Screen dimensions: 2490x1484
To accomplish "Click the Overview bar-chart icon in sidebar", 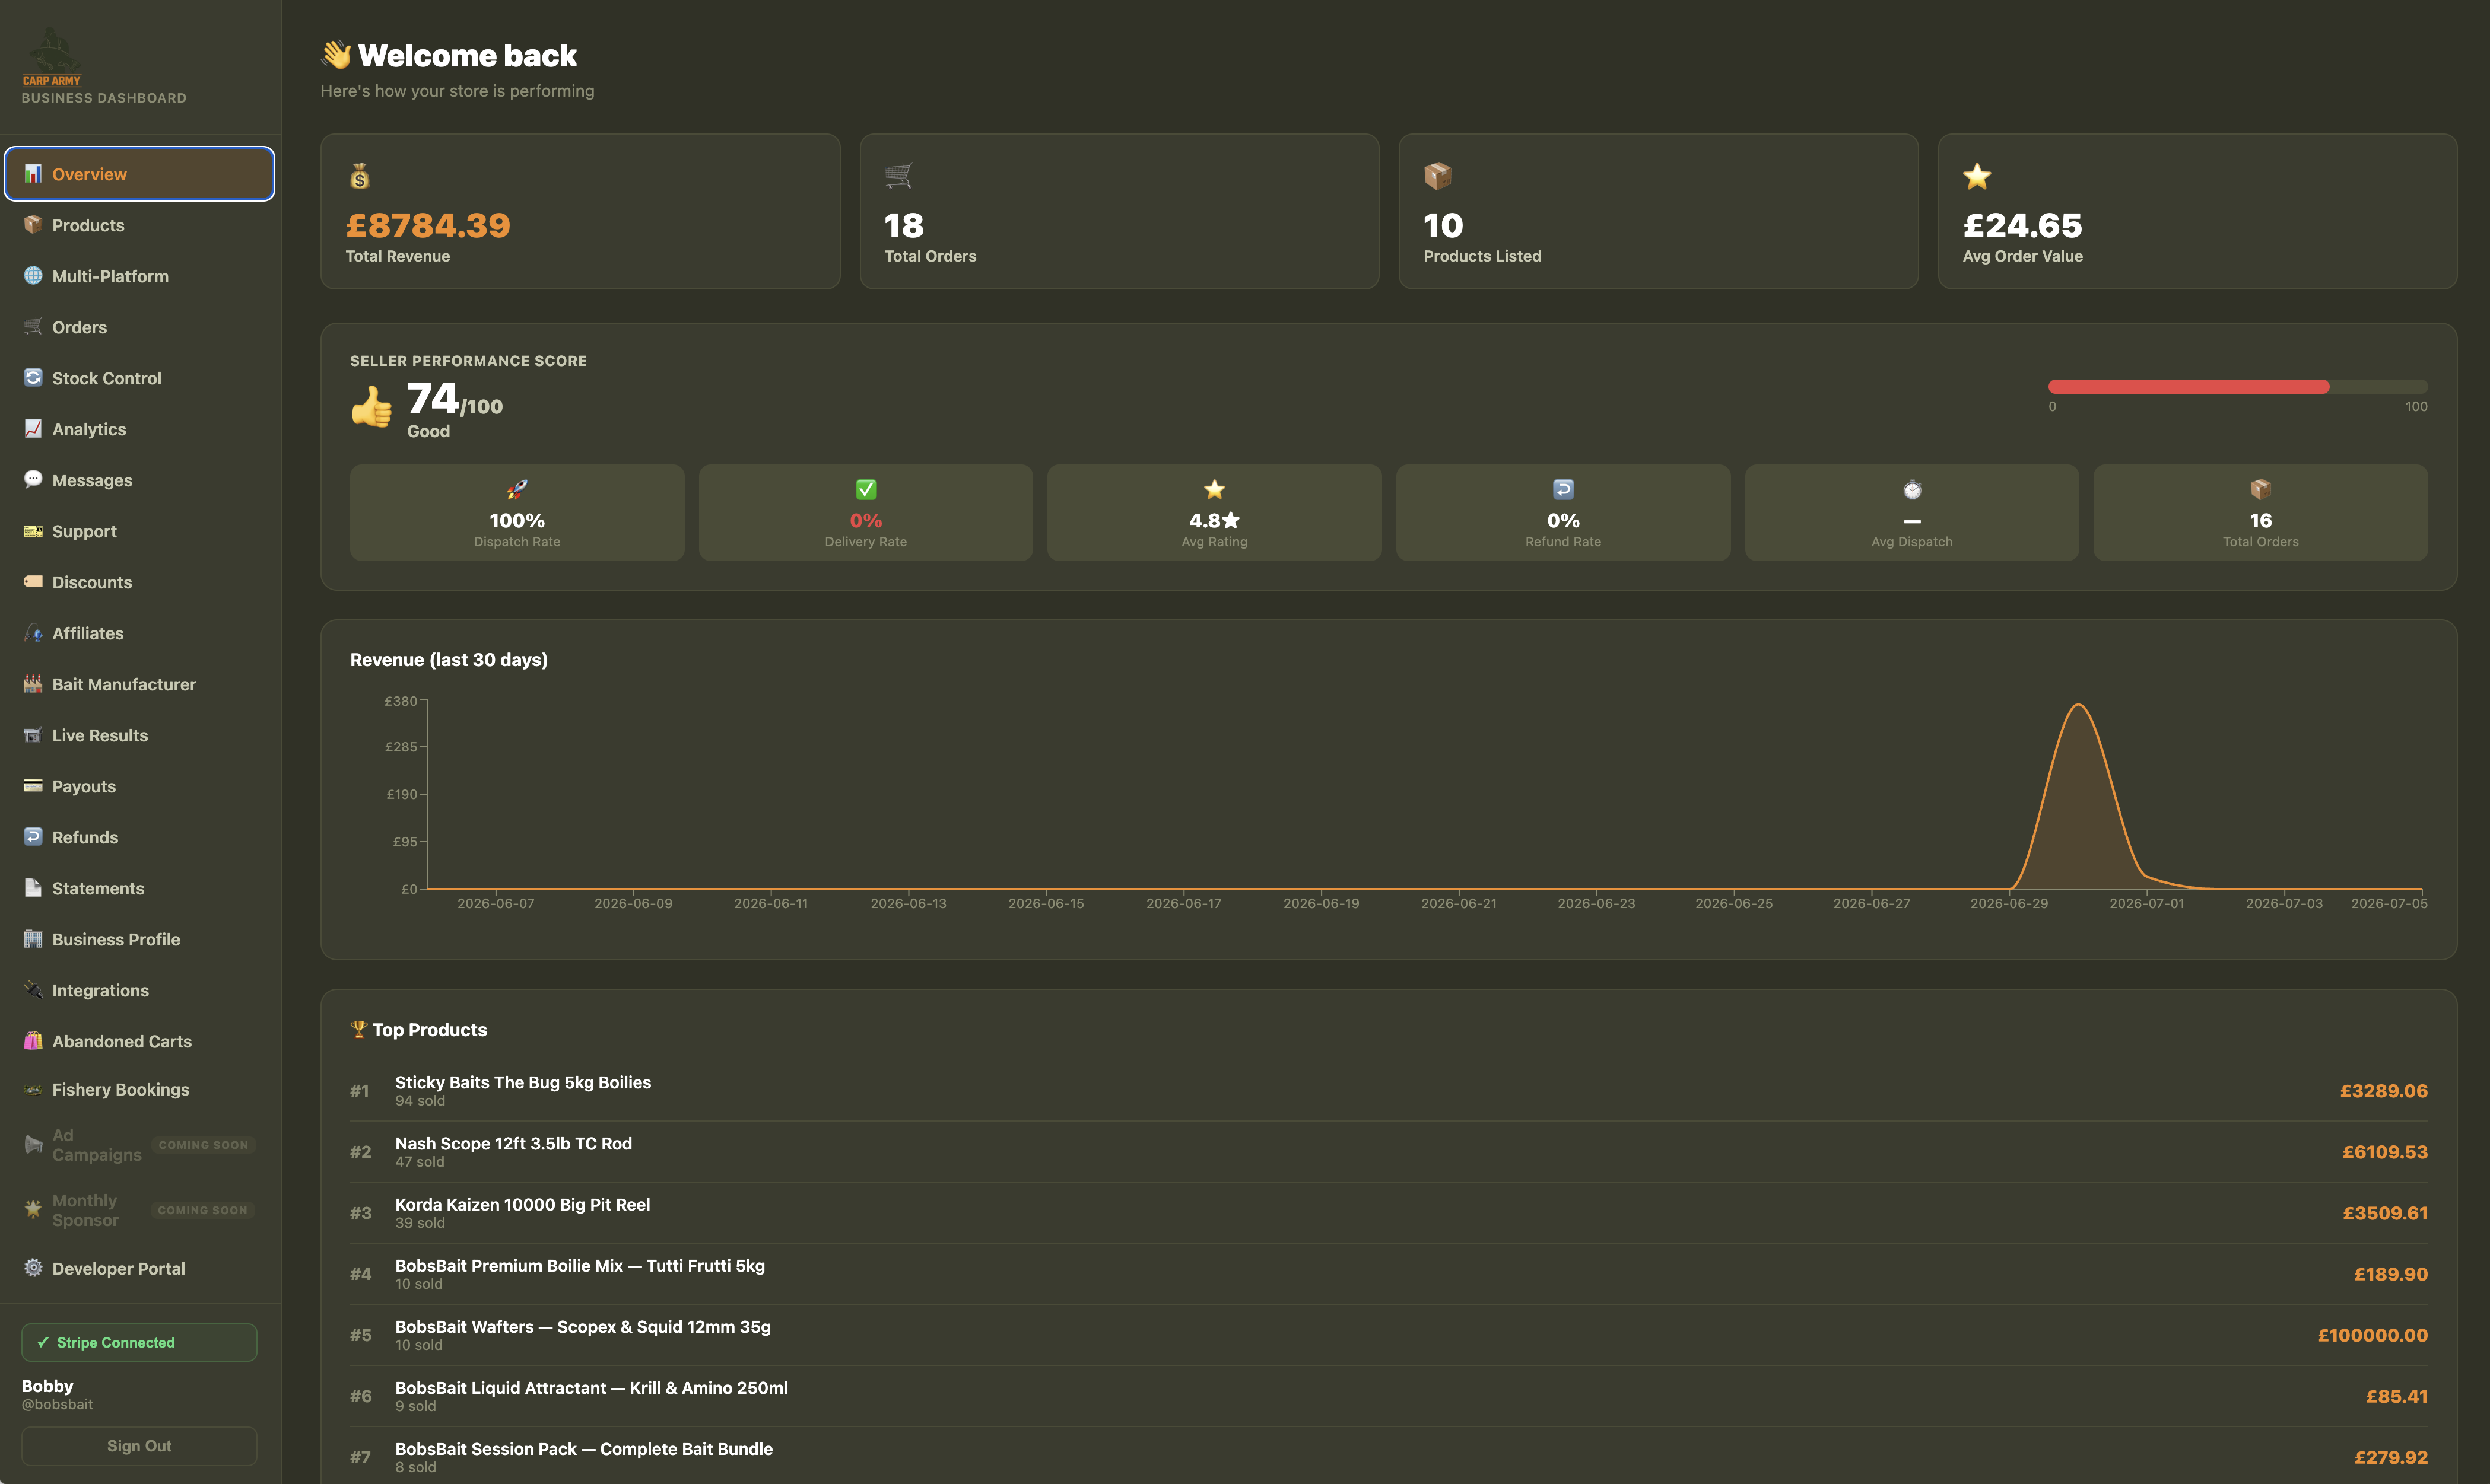I will pyautogui.click(x=33, y=174).
